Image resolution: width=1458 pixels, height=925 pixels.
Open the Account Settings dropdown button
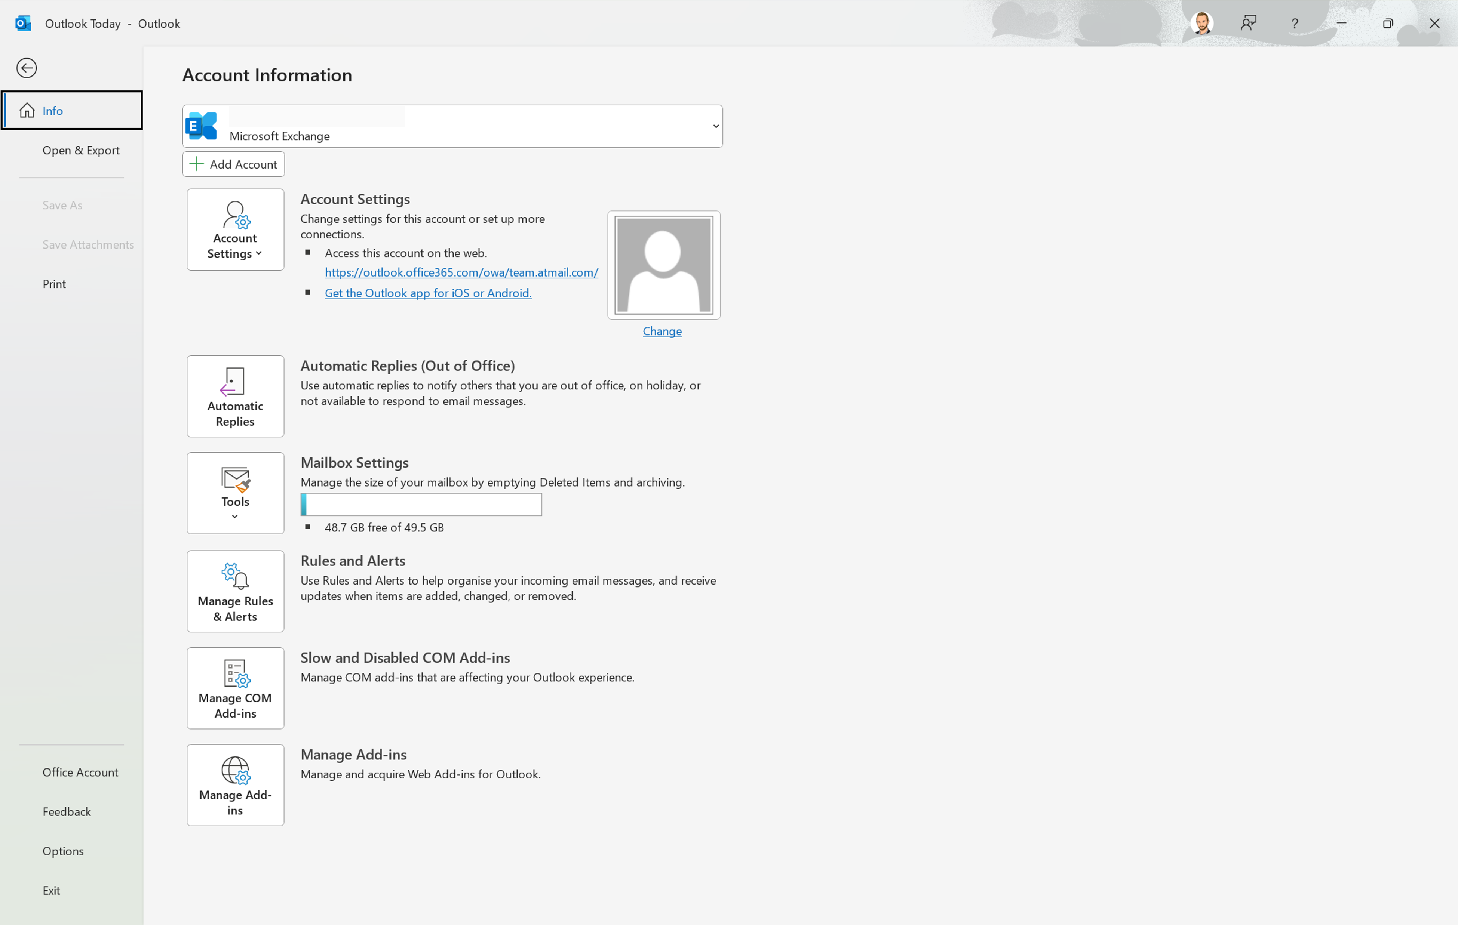point(235,229)
